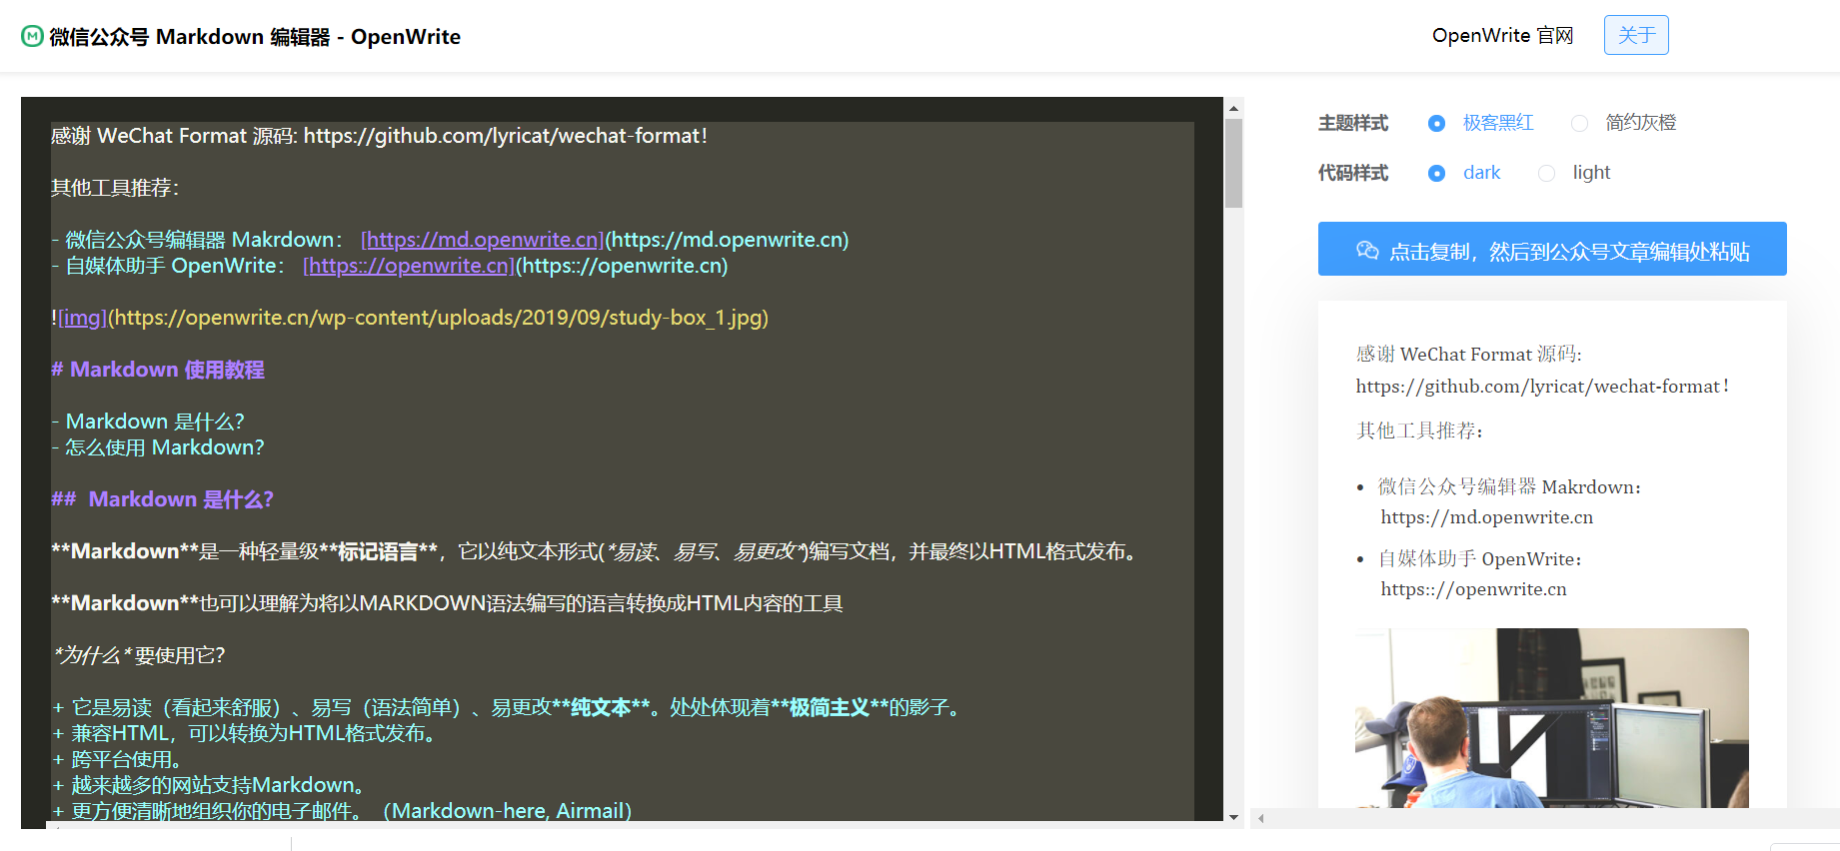Click the 点击复制 copy-to-WeChat button
1840x851 pixels.
1552,249
